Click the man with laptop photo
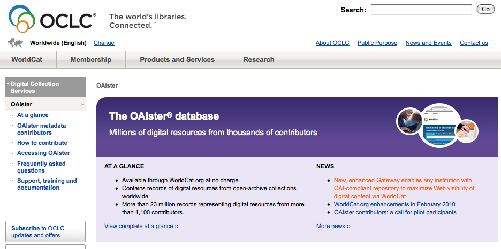This screenshot has width=501, height=249. [409, 121]
